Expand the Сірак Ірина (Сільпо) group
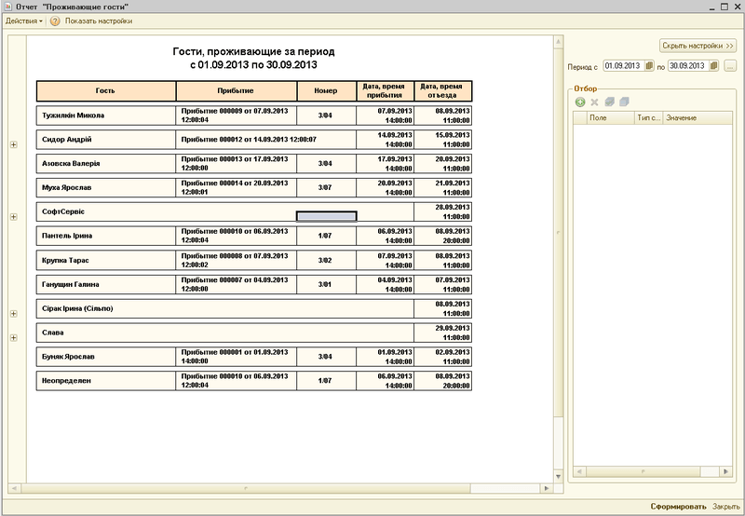 point(13,314)
